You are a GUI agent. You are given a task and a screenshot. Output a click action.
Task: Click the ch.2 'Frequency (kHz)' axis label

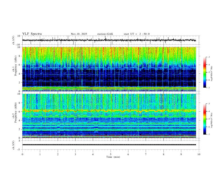point(16,113)
